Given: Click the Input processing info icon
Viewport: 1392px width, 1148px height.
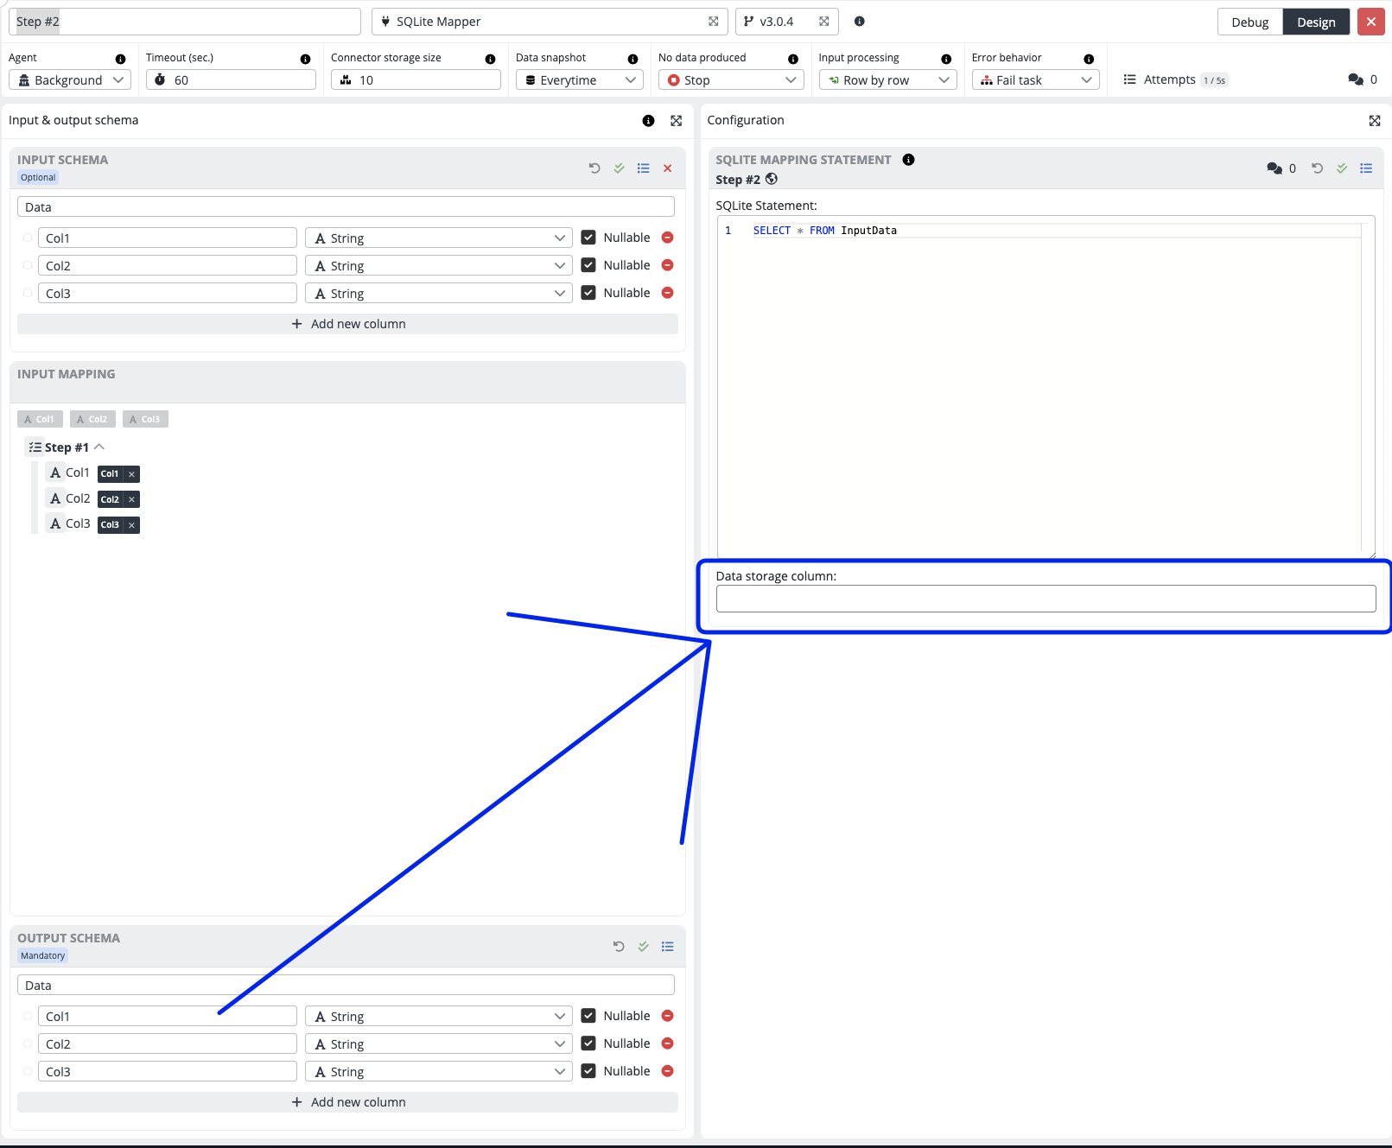Looking at the screenshot, I should click(946, 59).
